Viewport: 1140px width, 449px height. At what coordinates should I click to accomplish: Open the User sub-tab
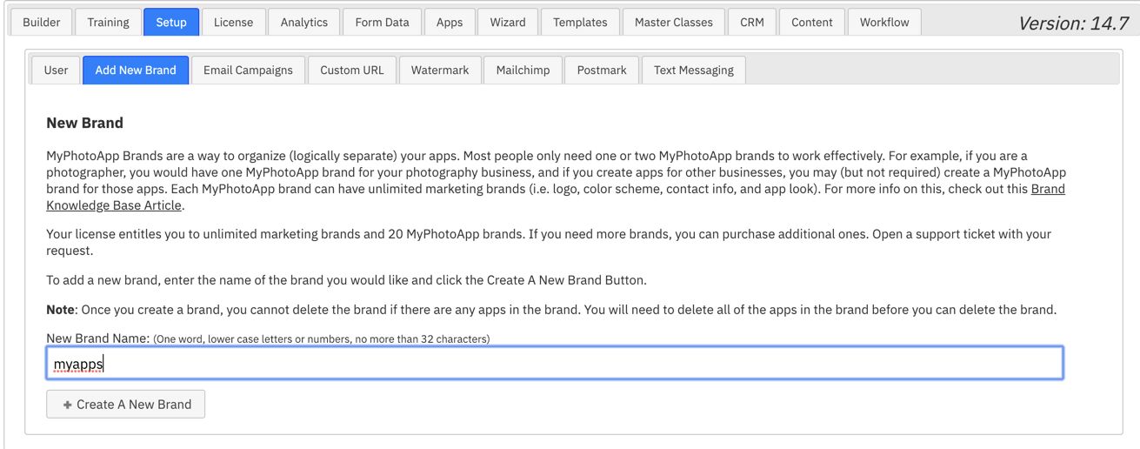click(56, 70)
